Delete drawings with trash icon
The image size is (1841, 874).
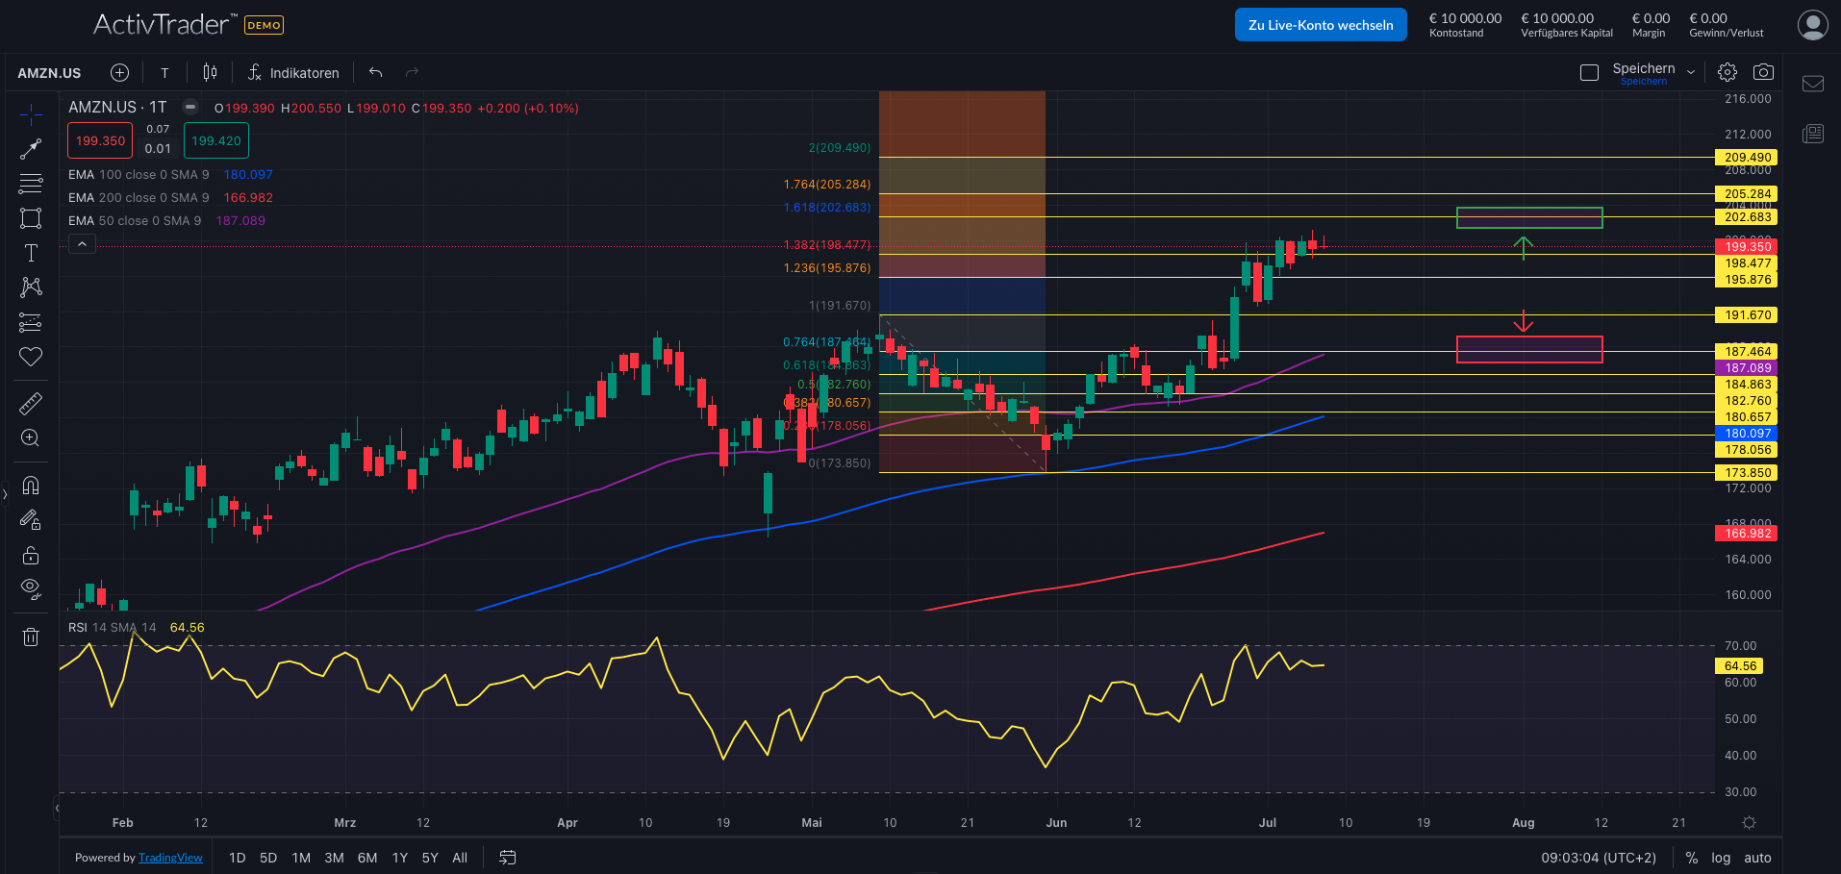coord(31,637)
